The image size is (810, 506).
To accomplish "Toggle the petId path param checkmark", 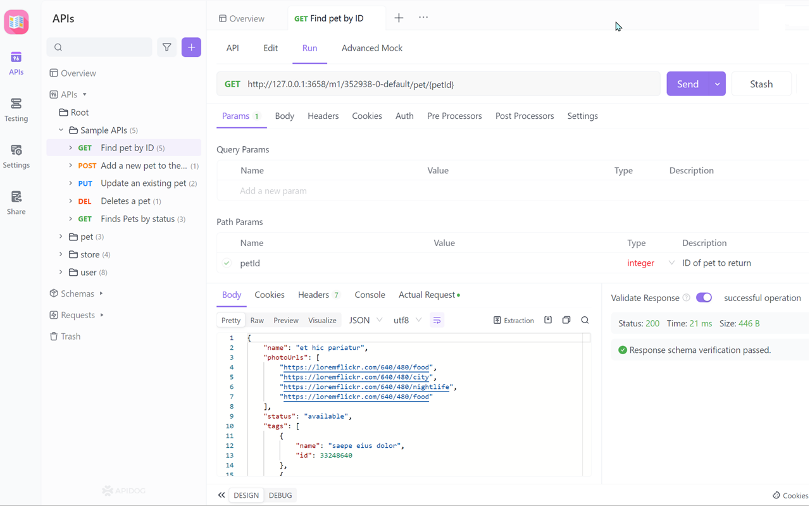I will point(227,263).
